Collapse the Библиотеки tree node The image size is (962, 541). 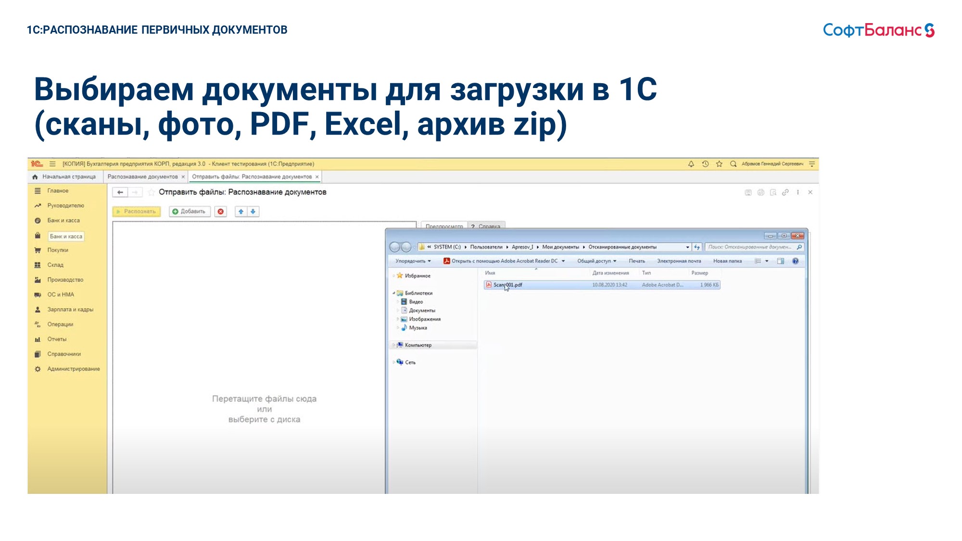point(394,293)
